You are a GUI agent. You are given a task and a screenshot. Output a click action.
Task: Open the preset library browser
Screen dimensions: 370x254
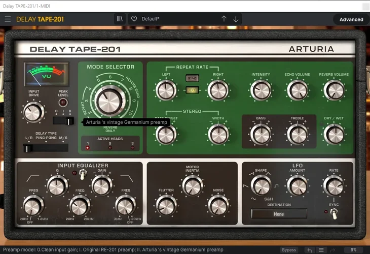[120, 19]
